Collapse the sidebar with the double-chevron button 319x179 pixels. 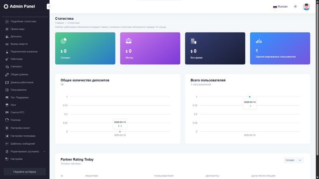(x=49, y=6)
